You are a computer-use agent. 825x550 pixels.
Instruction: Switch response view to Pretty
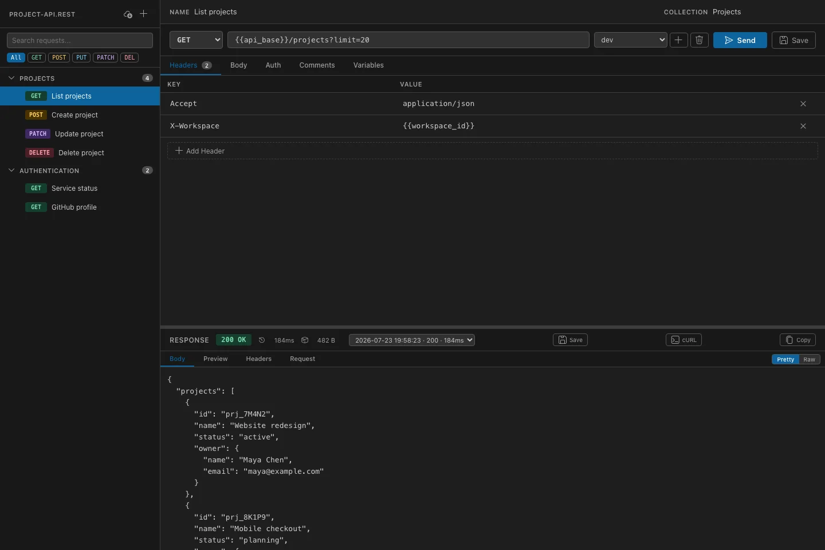(785, 359)
